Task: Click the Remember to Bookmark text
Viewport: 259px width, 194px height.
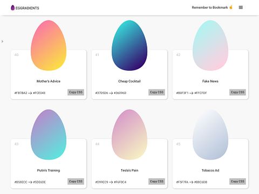Action: 210,8
